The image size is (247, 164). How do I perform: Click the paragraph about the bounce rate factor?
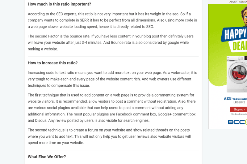[x=111, y=43]
